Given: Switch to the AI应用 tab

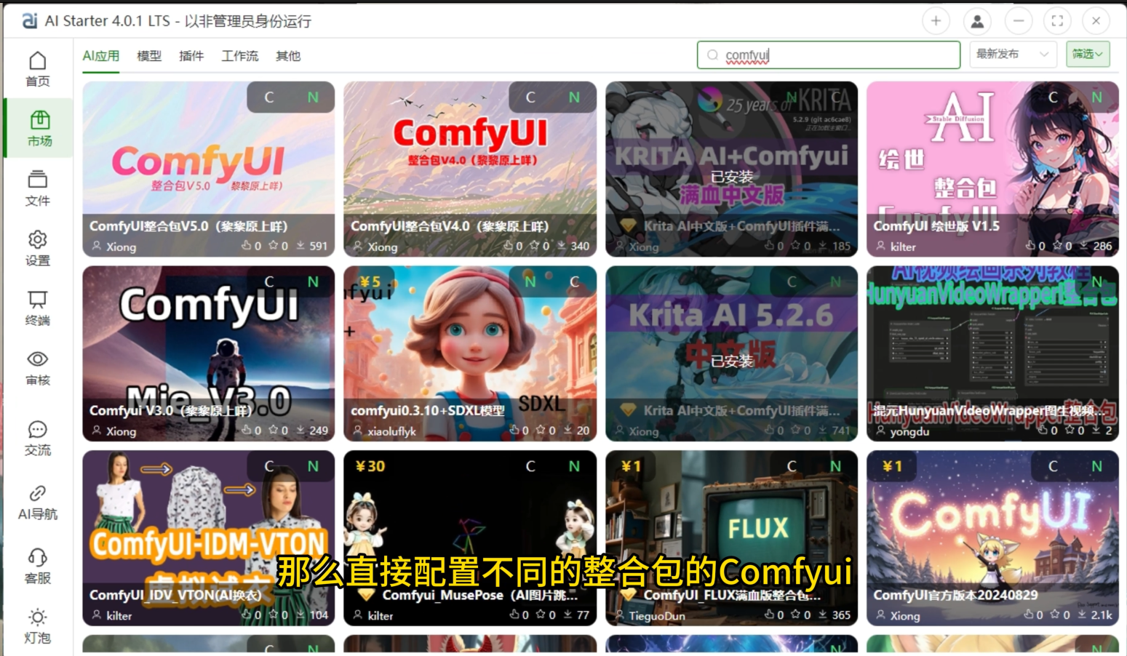Looking at the screenshot, I should (x=100, y=56).
